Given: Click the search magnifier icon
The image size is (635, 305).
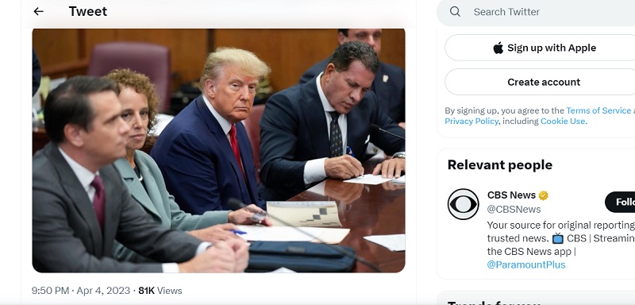Looking at the screenshot, I should [x=455, y=11].
